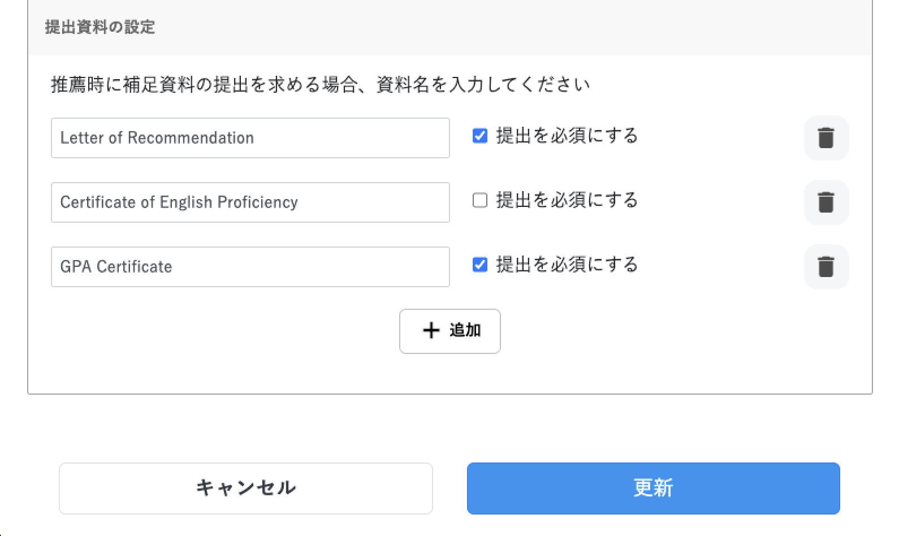Enable required checkbox for Certificate of English Proficiency

point(480,200)
